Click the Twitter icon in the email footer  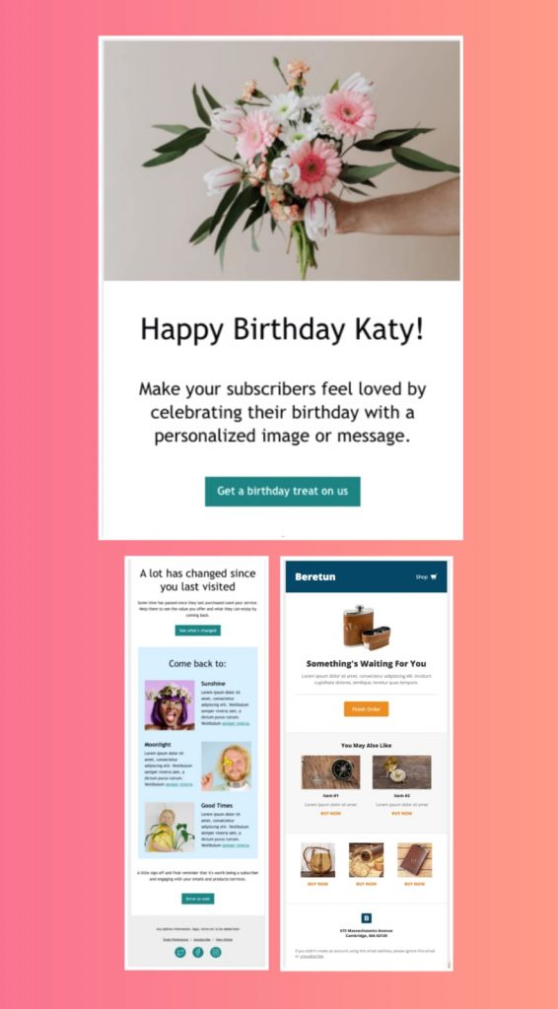[180, 952]
